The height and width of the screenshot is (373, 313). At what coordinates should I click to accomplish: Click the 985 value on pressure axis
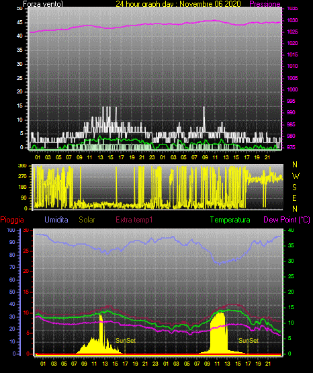pos(291,124)
